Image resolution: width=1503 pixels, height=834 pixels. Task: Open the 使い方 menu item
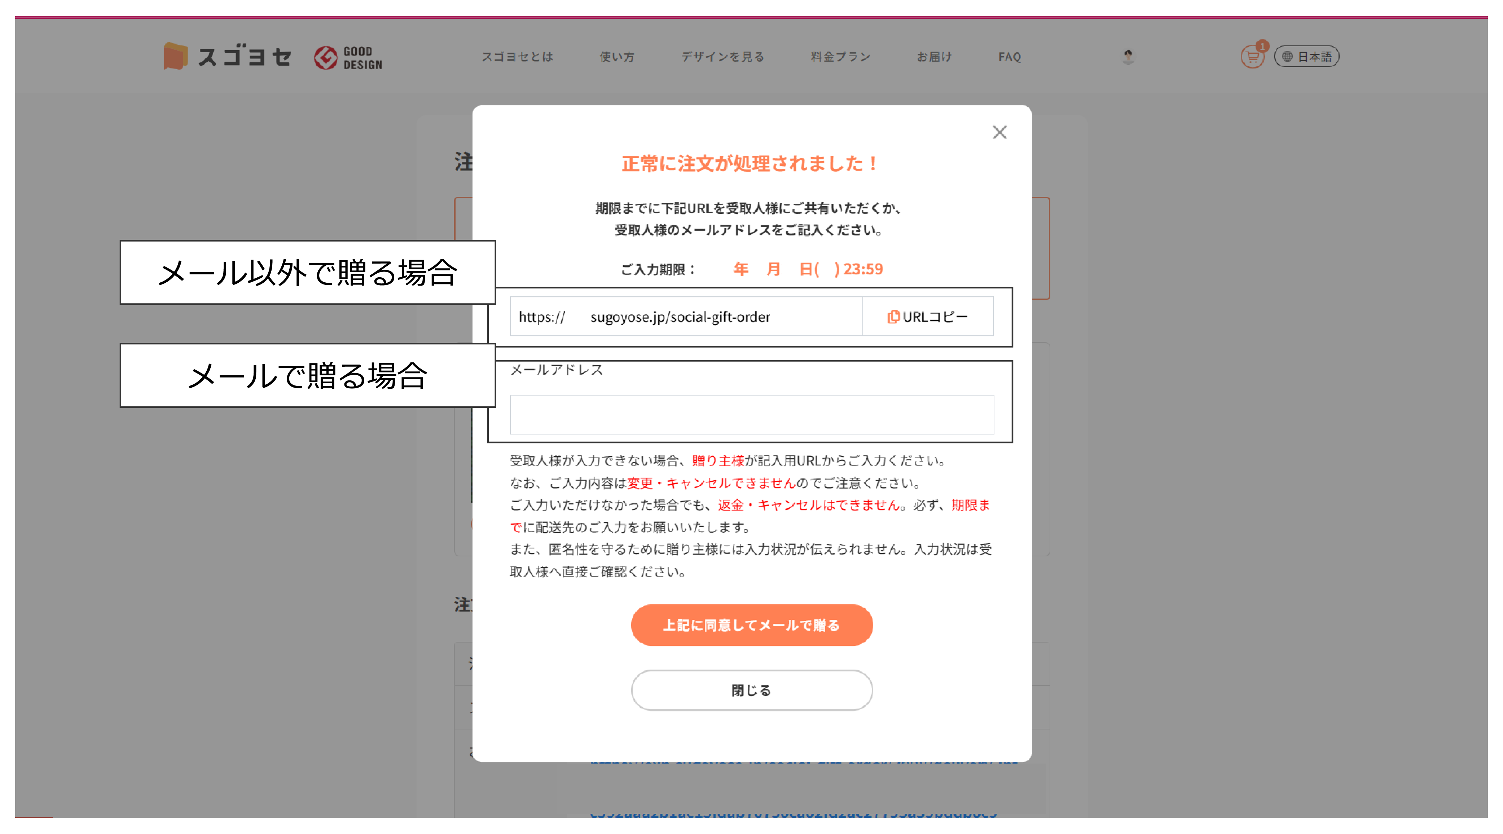coord(617,57)
